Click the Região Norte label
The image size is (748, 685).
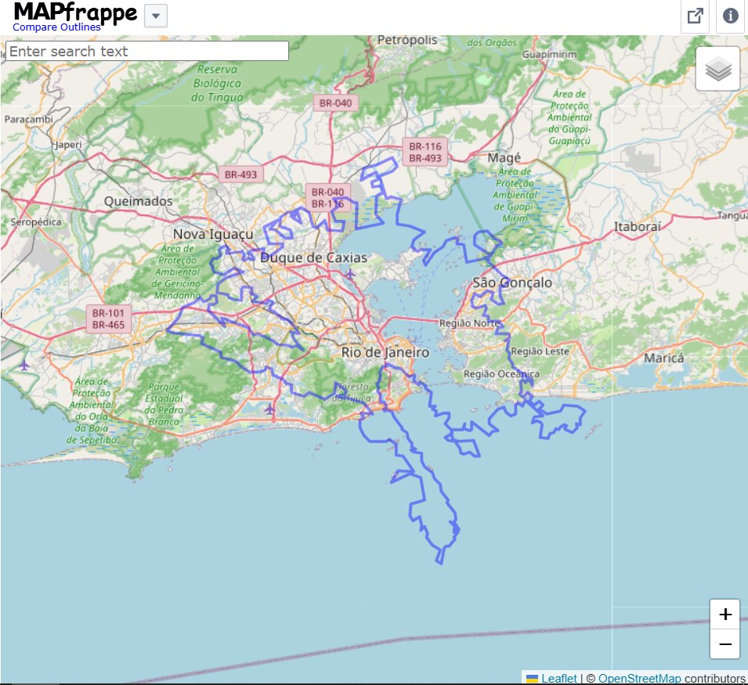click(469, 323)
